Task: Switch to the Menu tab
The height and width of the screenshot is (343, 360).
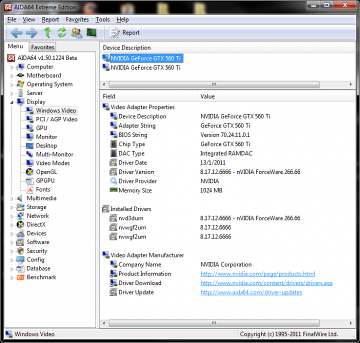Action: click(x=15, y=46)
